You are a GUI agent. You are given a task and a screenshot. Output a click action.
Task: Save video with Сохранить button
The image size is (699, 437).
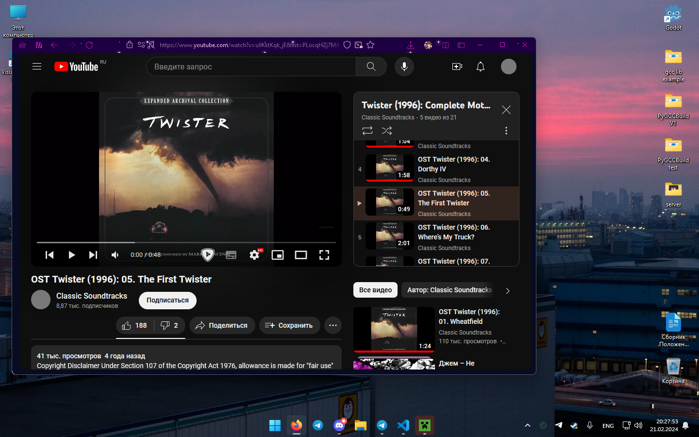point(289,325)
